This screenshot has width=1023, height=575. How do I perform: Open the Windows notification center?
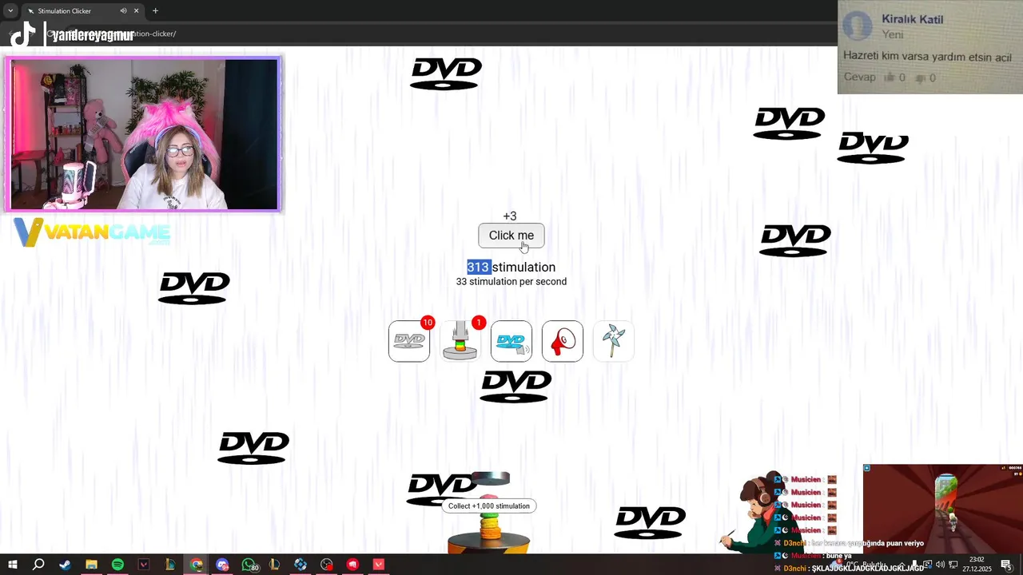click(x=1006, y=565)
